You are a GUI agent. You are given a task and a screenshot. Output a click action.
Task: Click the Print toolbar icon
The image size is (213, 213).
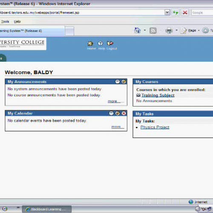point(169,31)
